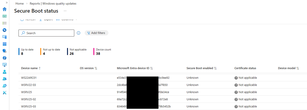Open Apps grid icon in the sidebar
The height and width of the screenshot is (110, 307).
4,44
